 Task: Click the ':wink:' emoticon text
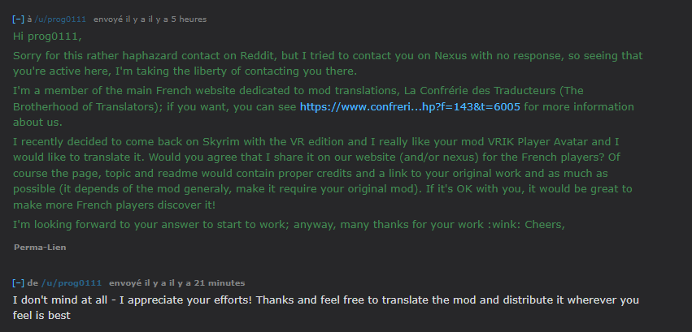coord(504,225)
